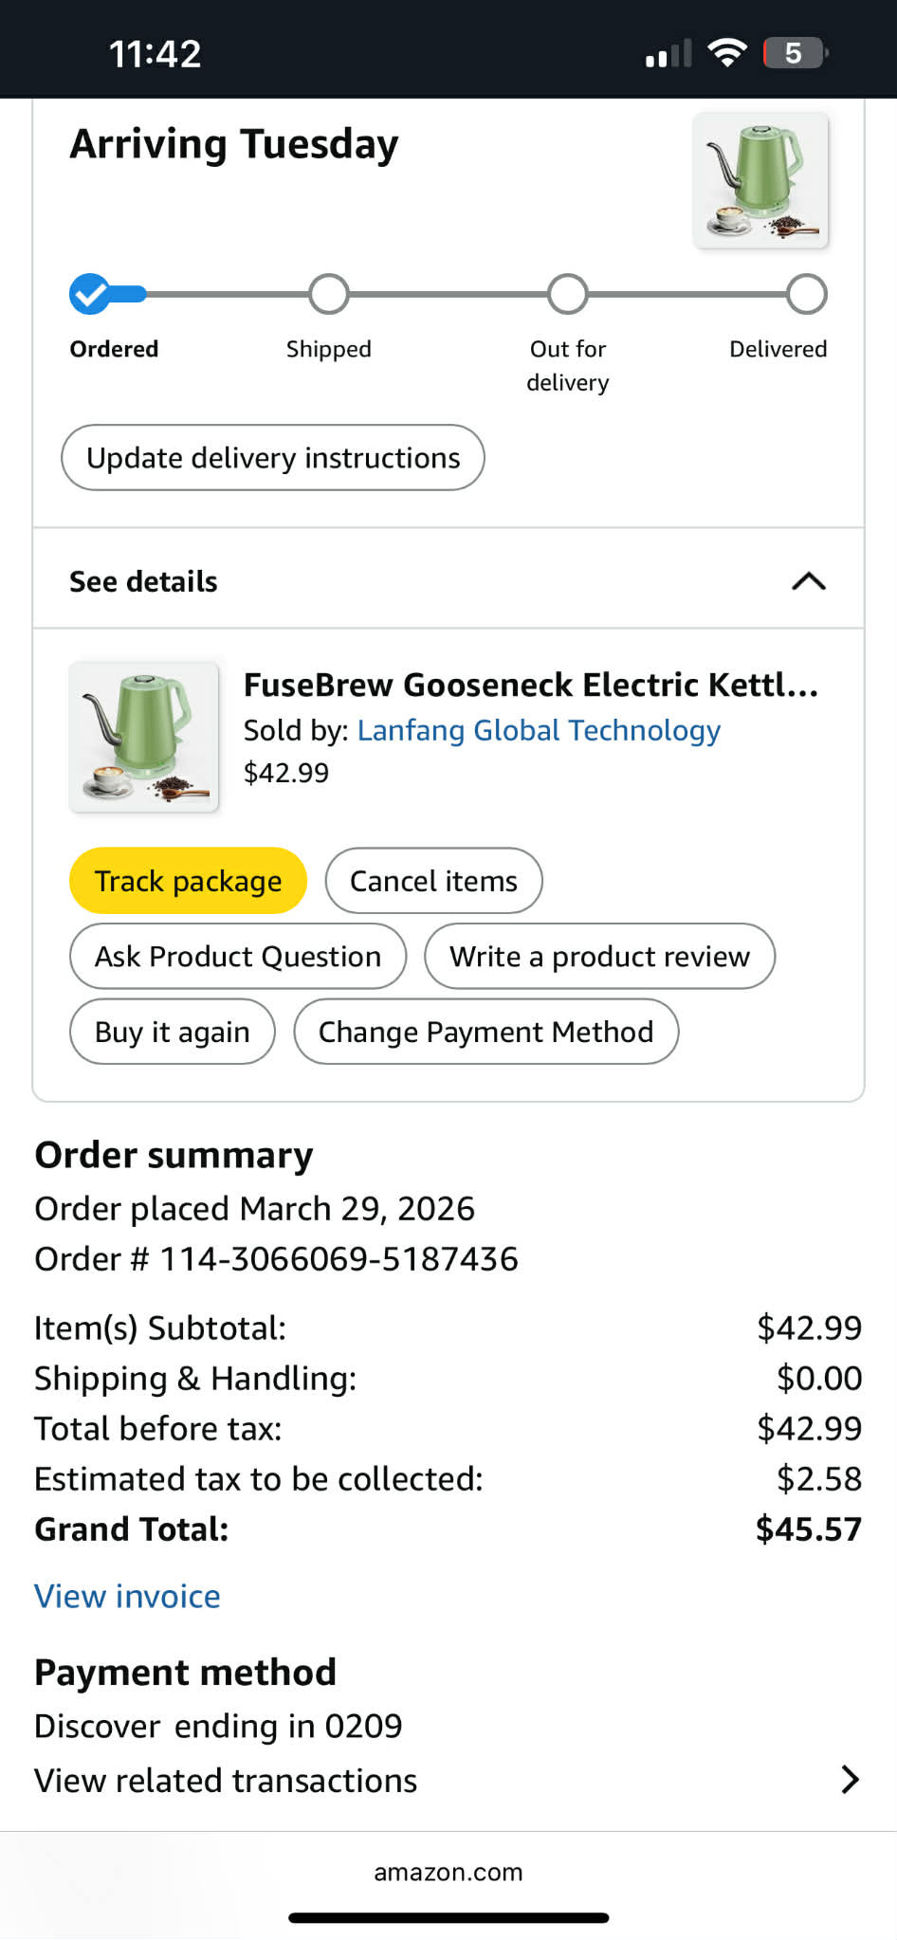
Task: Open View related transactions arrow
Action: (x=851, y=1780)
